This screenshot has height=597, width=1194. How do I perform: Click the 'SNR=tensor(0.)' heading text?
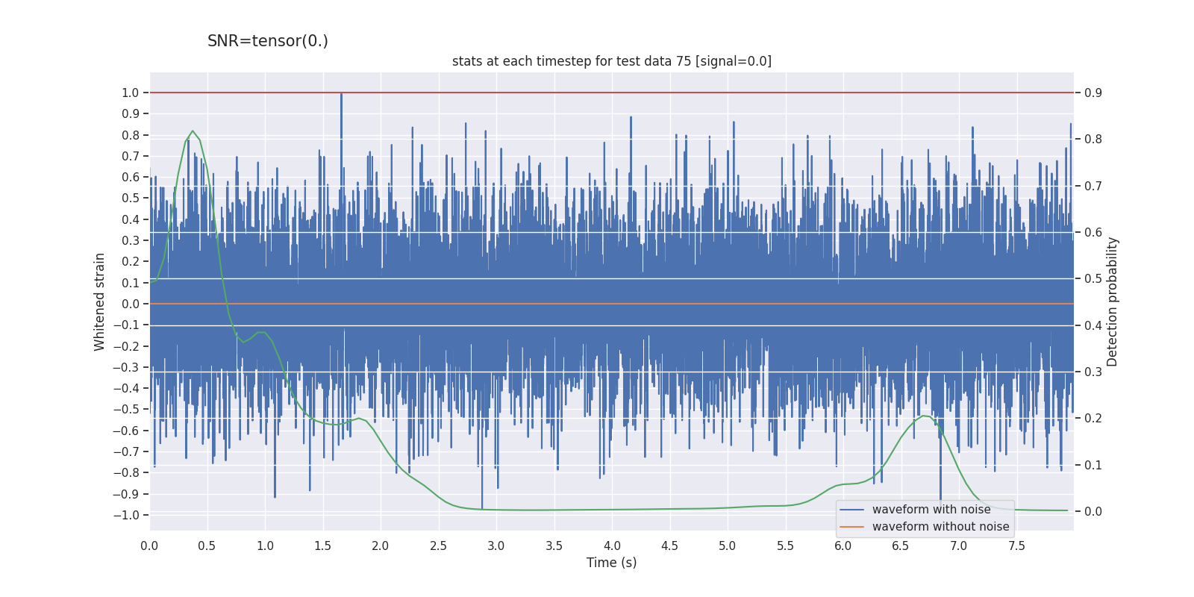tap(268, 41)
